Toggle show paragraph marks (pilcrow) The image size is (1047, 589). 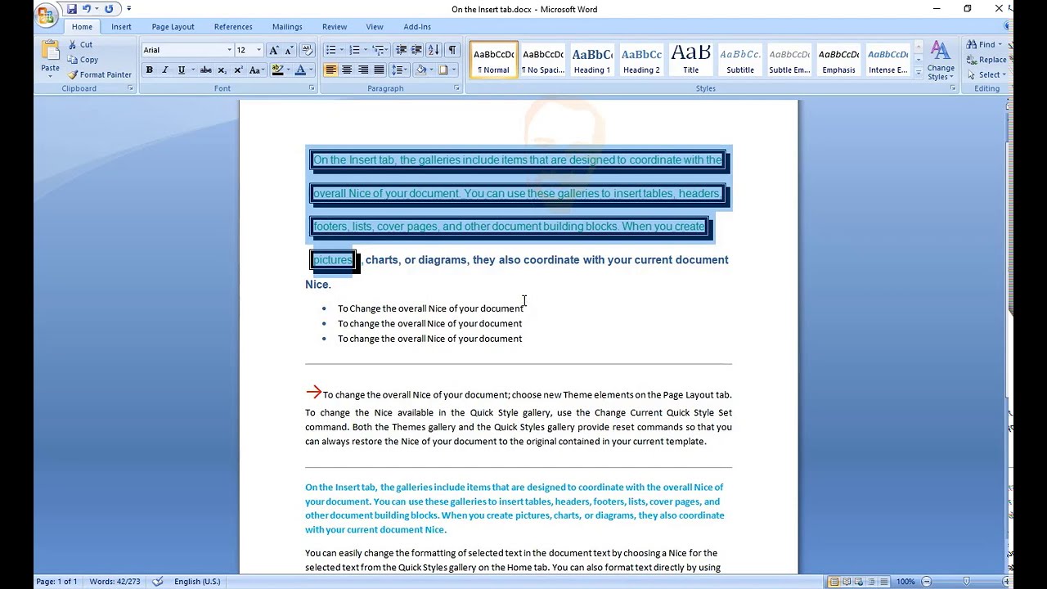tap(452, 50)
